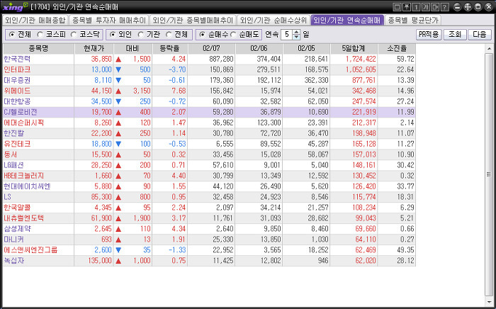Select the 내츄럴엔도텍 stock name
Image resolution: width=496 pixels, height=309 pixels.
coord(23,218)
